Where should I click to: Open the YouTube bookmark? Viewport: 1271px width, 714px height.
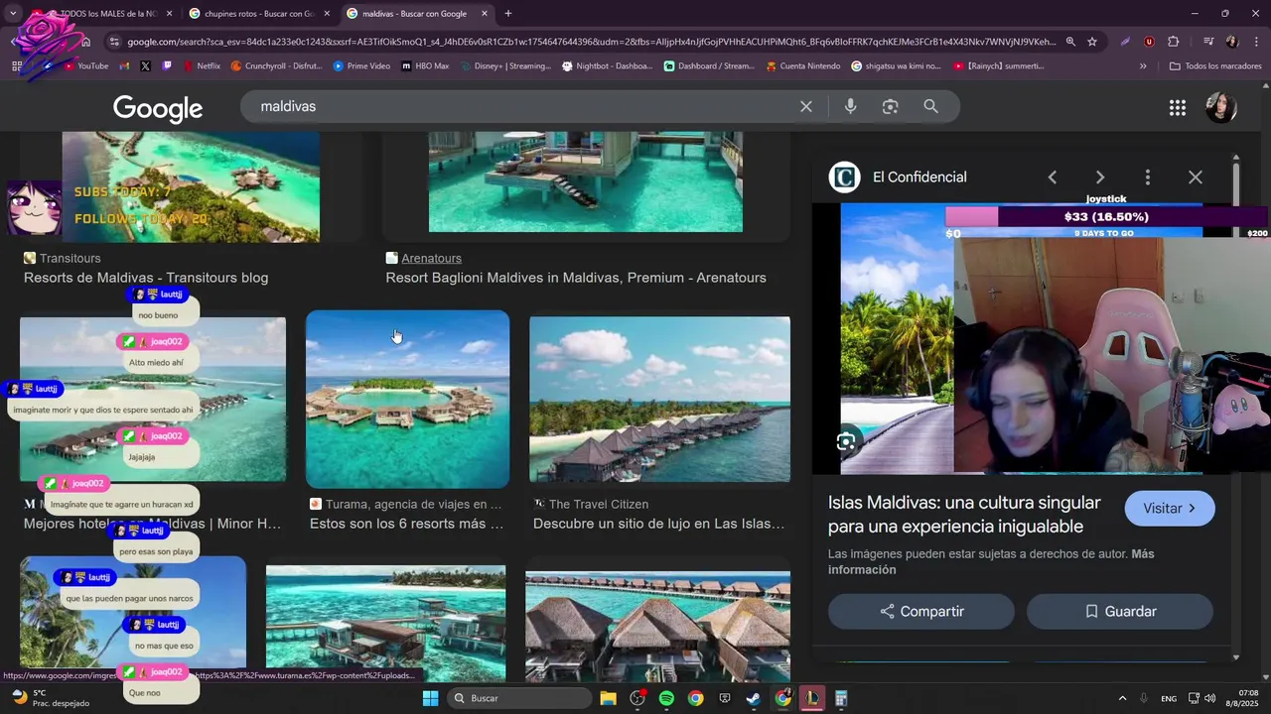click(86, 66)
